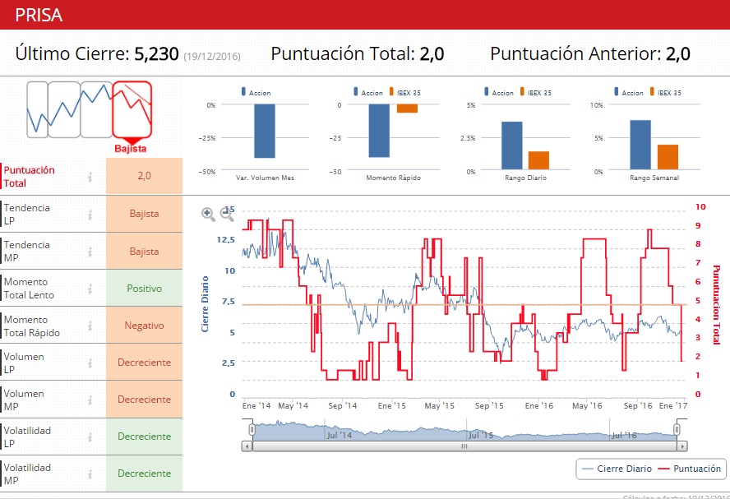Click the zoom in magnifier icon
This screenshot has width=730, height=499.
tap(208, 214)
